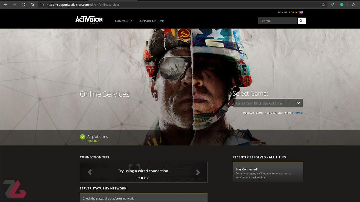This screenshot has width=360, height=202.
Task: Select third connection tip dot
Action: 145,178
